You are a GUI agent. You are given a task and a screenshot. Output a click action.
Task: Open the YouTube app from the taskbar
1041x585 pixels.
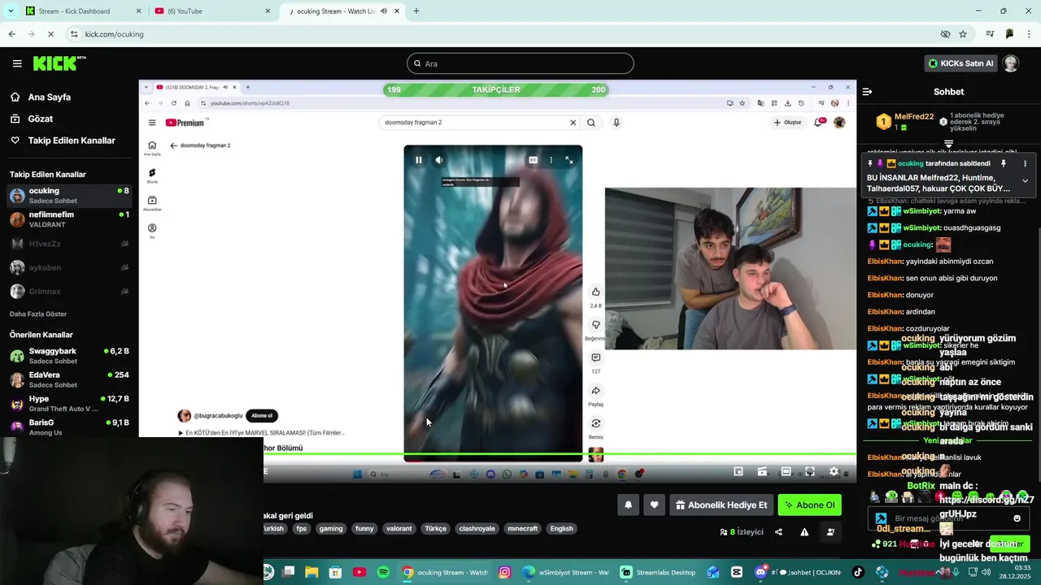359,572
